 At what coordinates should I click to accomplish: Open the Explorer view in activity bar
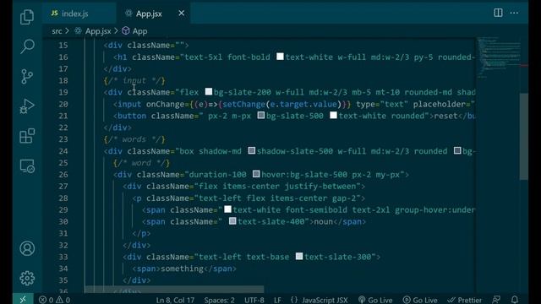[27, 17]
